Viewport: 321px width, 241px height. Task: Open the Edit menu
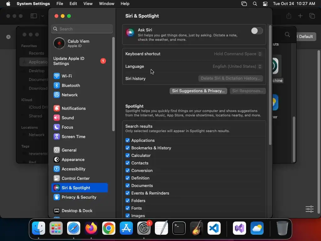73,4
